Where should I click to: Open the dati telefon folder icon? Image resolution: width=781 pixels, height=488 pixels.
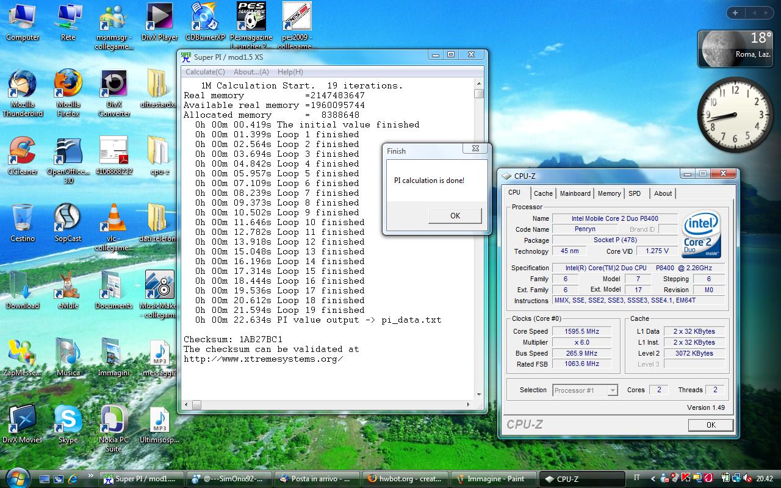tap(157, 223)
